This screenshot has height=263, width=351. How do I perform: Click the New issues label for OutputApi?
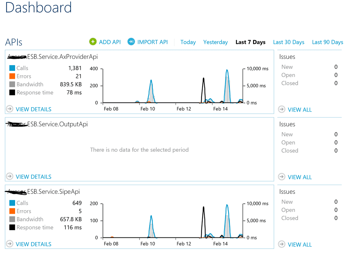click(x=287, y=134)
